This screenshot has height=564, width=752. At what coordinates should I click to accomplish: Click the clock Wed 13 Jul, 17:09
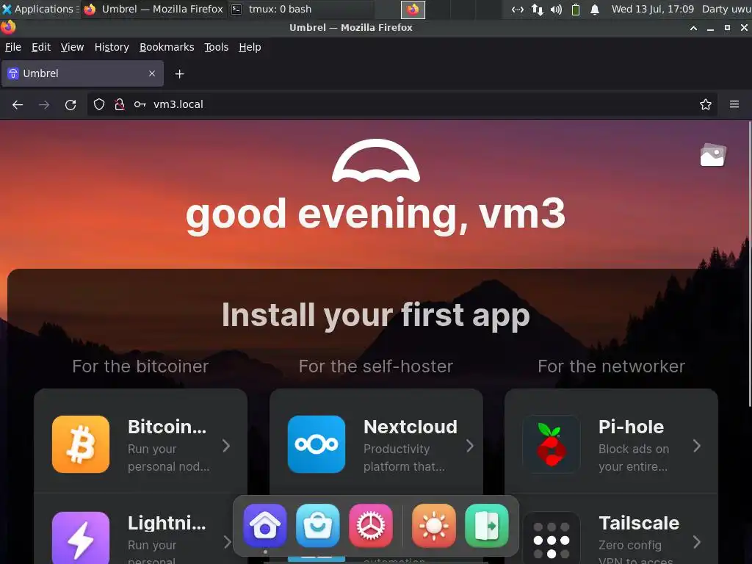click(653, 9)
